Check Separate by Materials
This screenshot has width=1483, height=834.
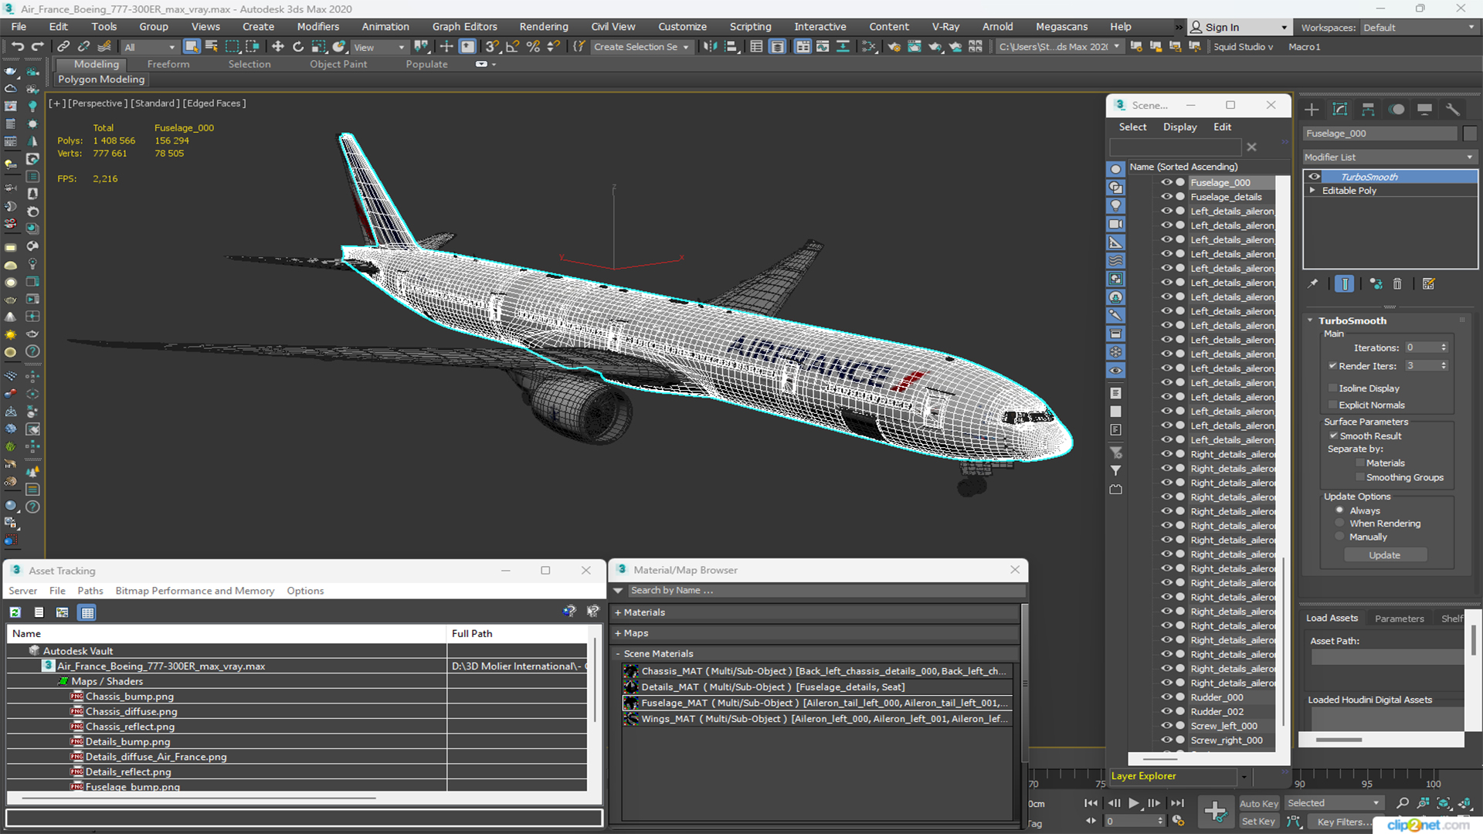1360,463
